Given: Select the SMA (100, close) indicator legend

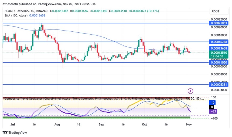Looking at the screenshot, I should tap(15, 16).
